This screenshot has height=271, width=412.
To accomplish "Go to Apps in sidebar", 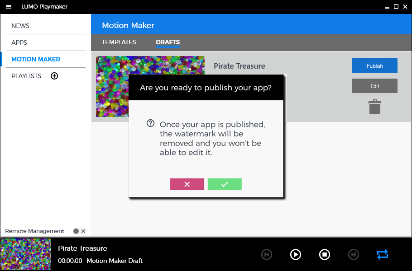I will pos(19,42).
